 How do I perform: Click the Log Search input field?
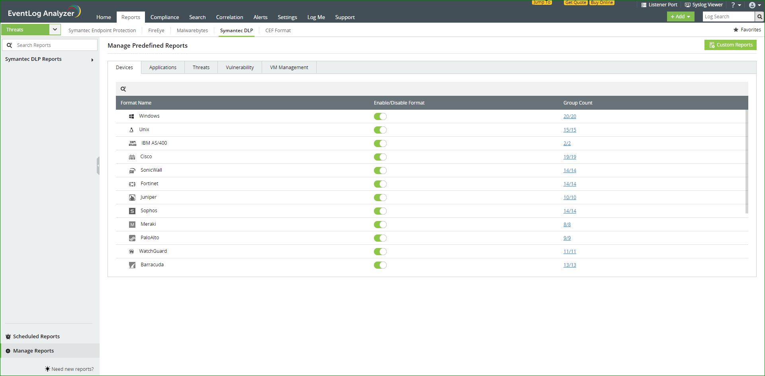729,17
